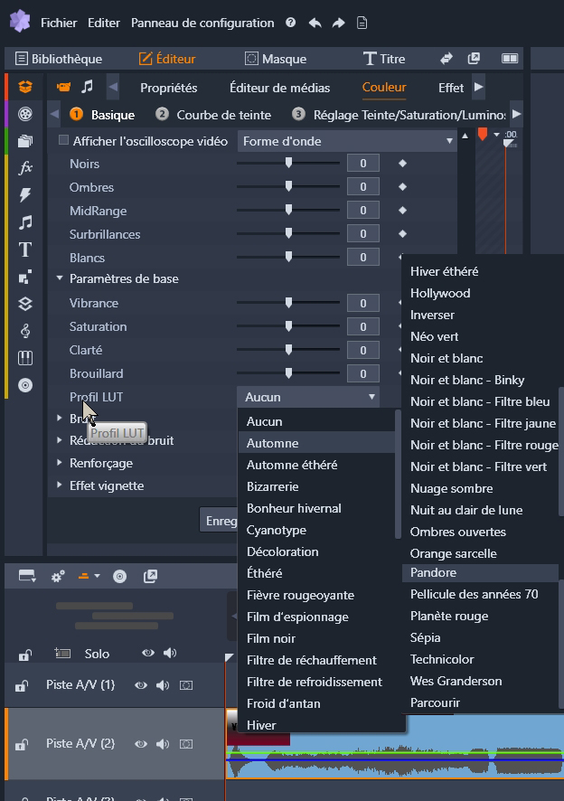Click the Saturation slider handle

[288, 326]
